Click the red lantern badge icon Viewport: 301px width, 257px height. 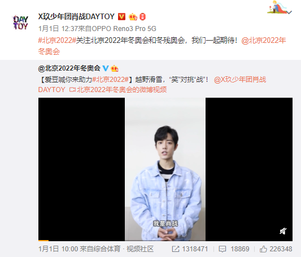coord(142,17)
